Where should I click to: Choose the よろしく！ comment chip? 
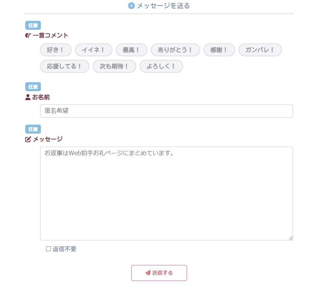tap(161, 66)
